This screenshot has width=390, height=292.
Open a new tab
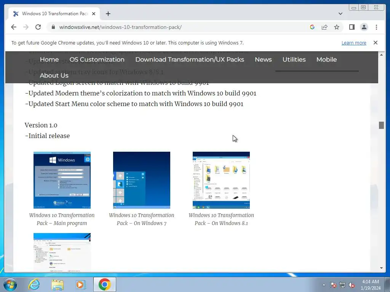pos(108,14)
